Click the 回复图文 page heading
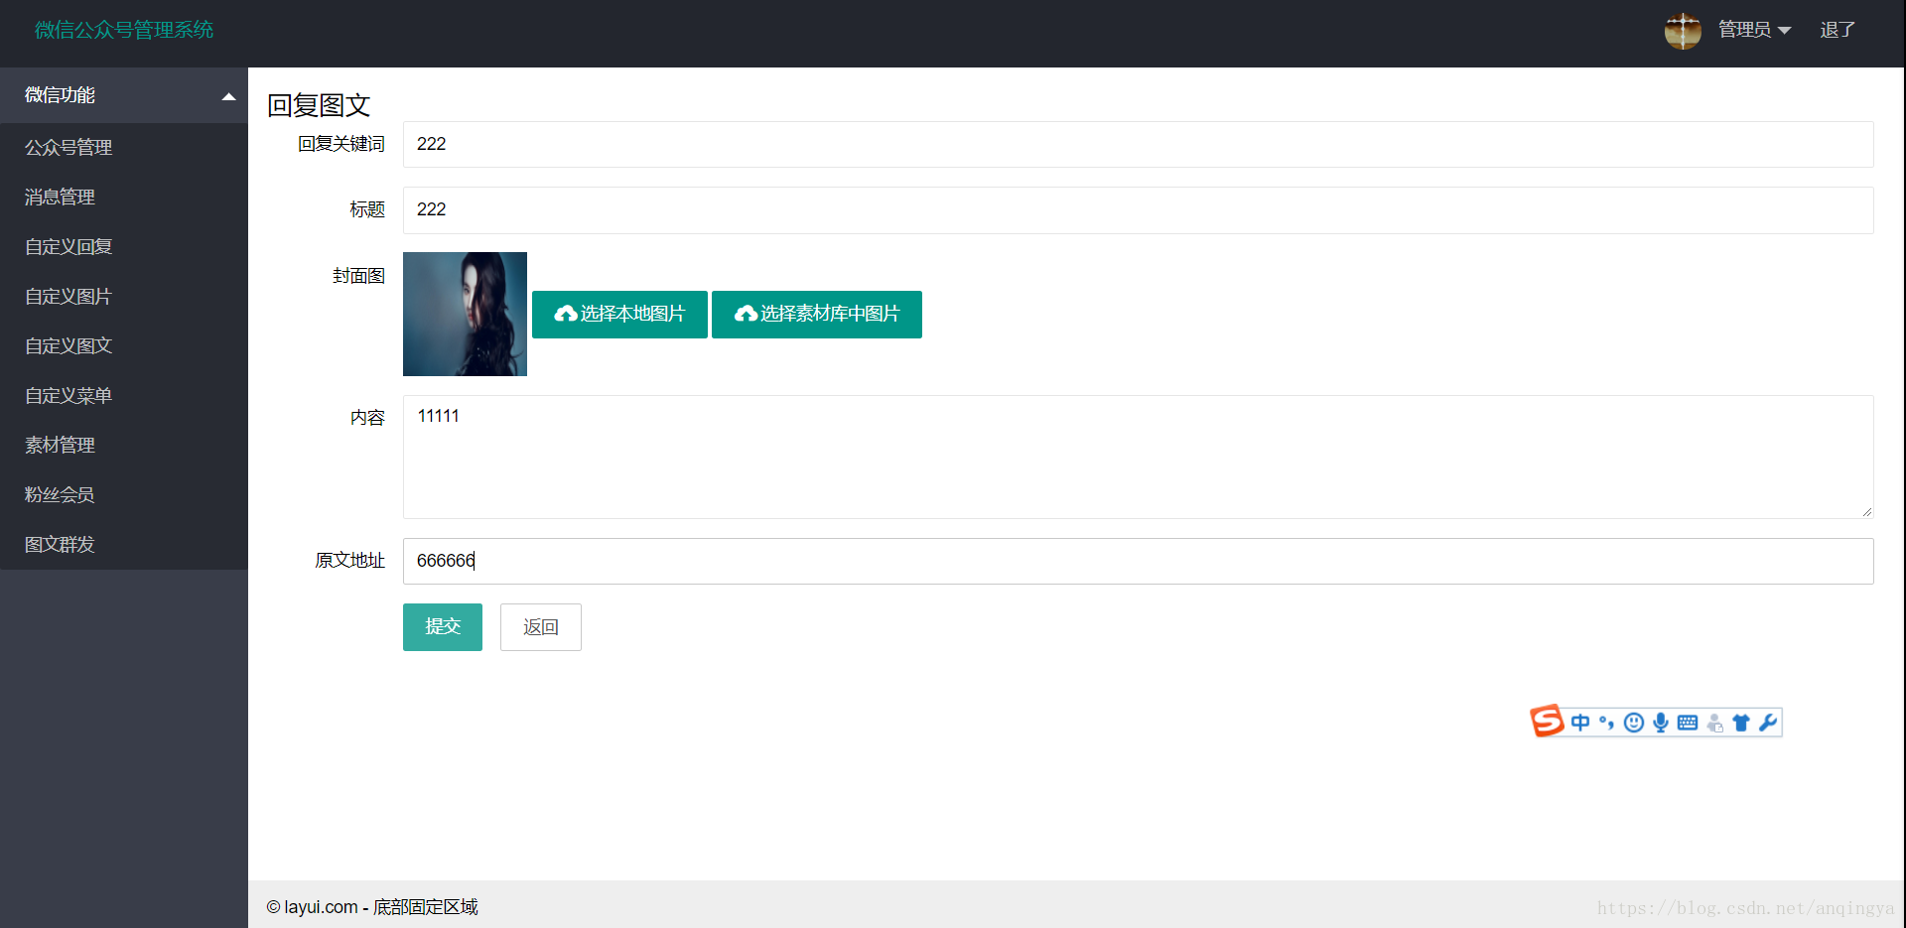 (319, 105)
